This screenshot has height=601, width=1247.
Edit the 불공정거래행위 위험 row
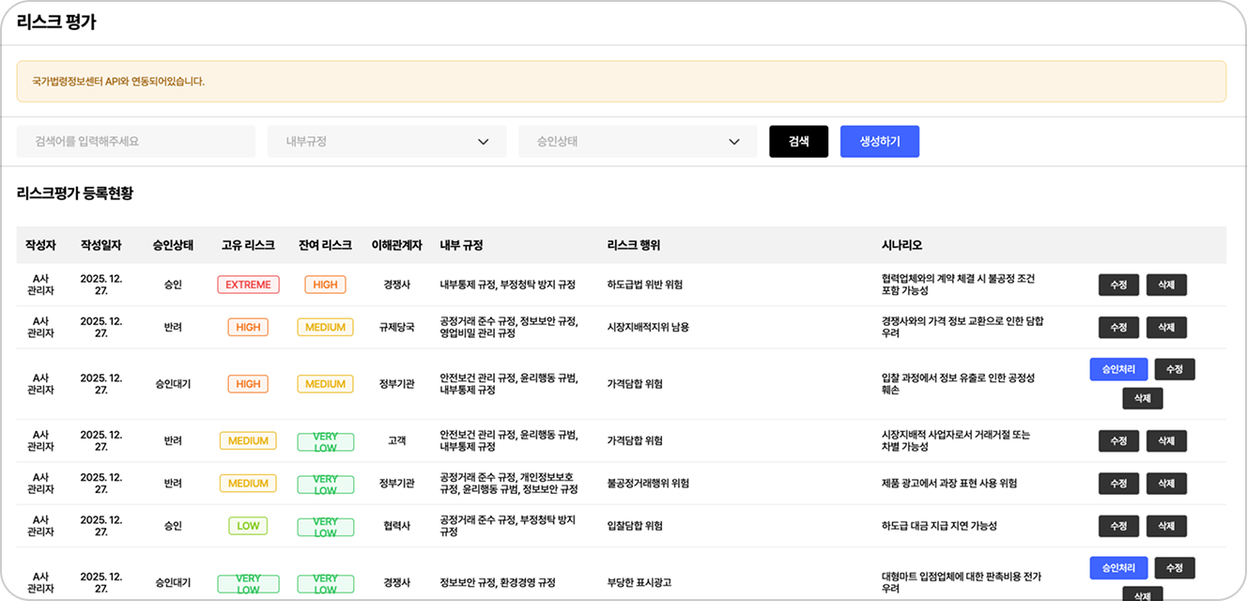(x=1118, y=484)
